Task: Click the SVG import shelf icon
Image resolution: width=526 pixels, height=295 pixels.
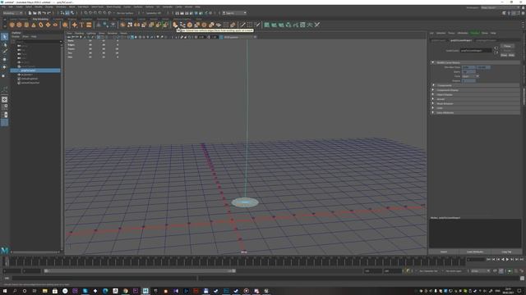Action: [x=89, y=25]
